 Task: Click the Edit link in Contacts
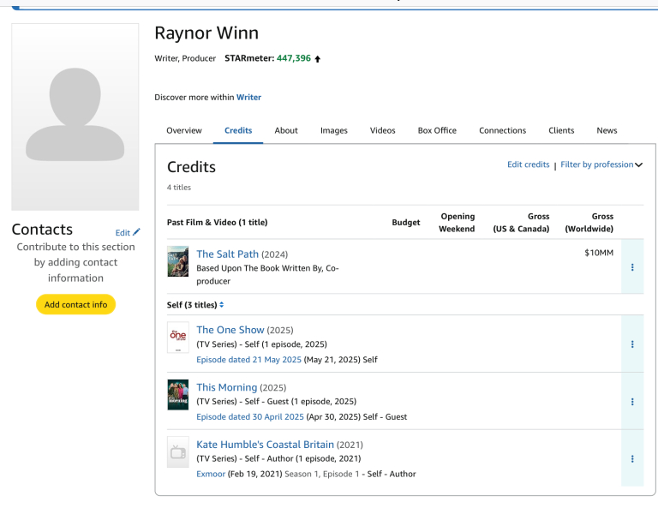point(123,232)
